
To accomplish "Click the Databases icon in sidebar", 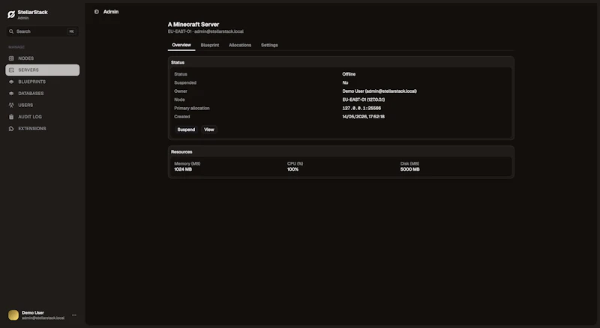I will (x=11, y=94).
